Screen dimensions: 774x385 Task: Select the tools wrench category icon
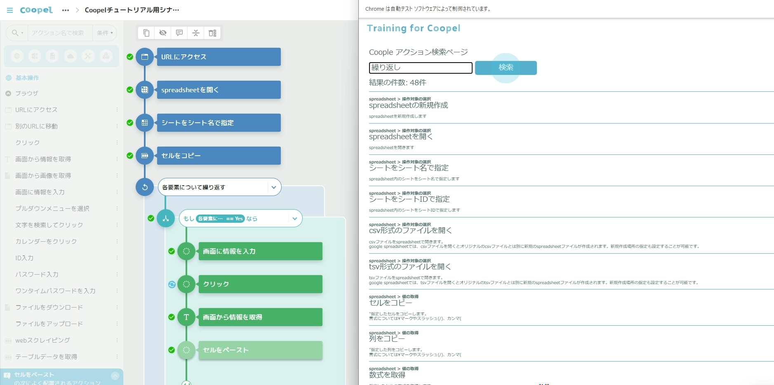[x=88, y=56]
